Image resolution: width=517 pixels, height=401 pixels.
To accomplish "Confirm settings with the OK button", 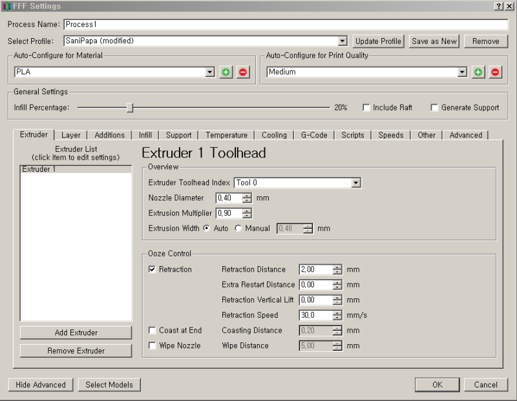I will pyautogui.click(x=438, y=384).
